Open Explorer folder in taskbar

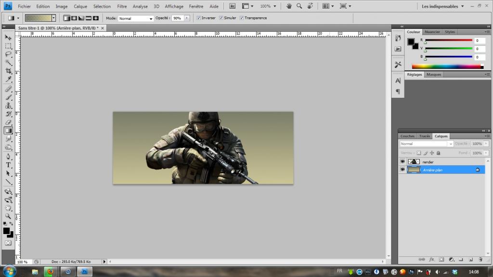[35, 272]
